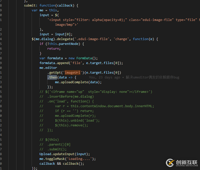Click the git blame 'You, 23 days ago' annotation
Screen dimensions: 200x170
134,77
